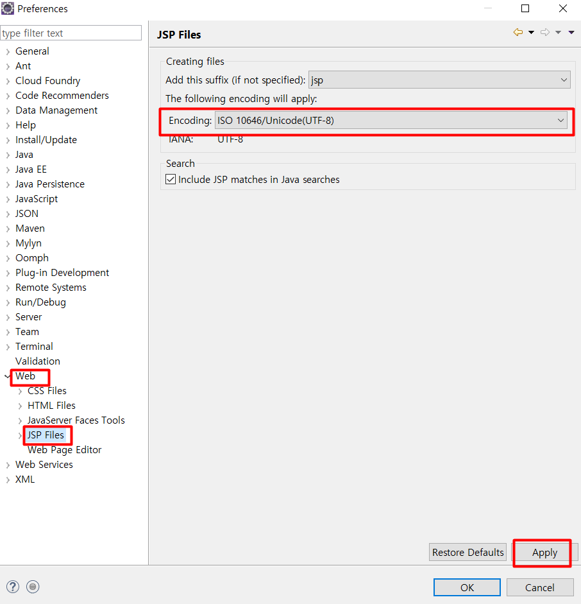The width and height of the screenshot is (581, 604).
Task: Click the forward navigation arrow icon
Action: point(545,32)
